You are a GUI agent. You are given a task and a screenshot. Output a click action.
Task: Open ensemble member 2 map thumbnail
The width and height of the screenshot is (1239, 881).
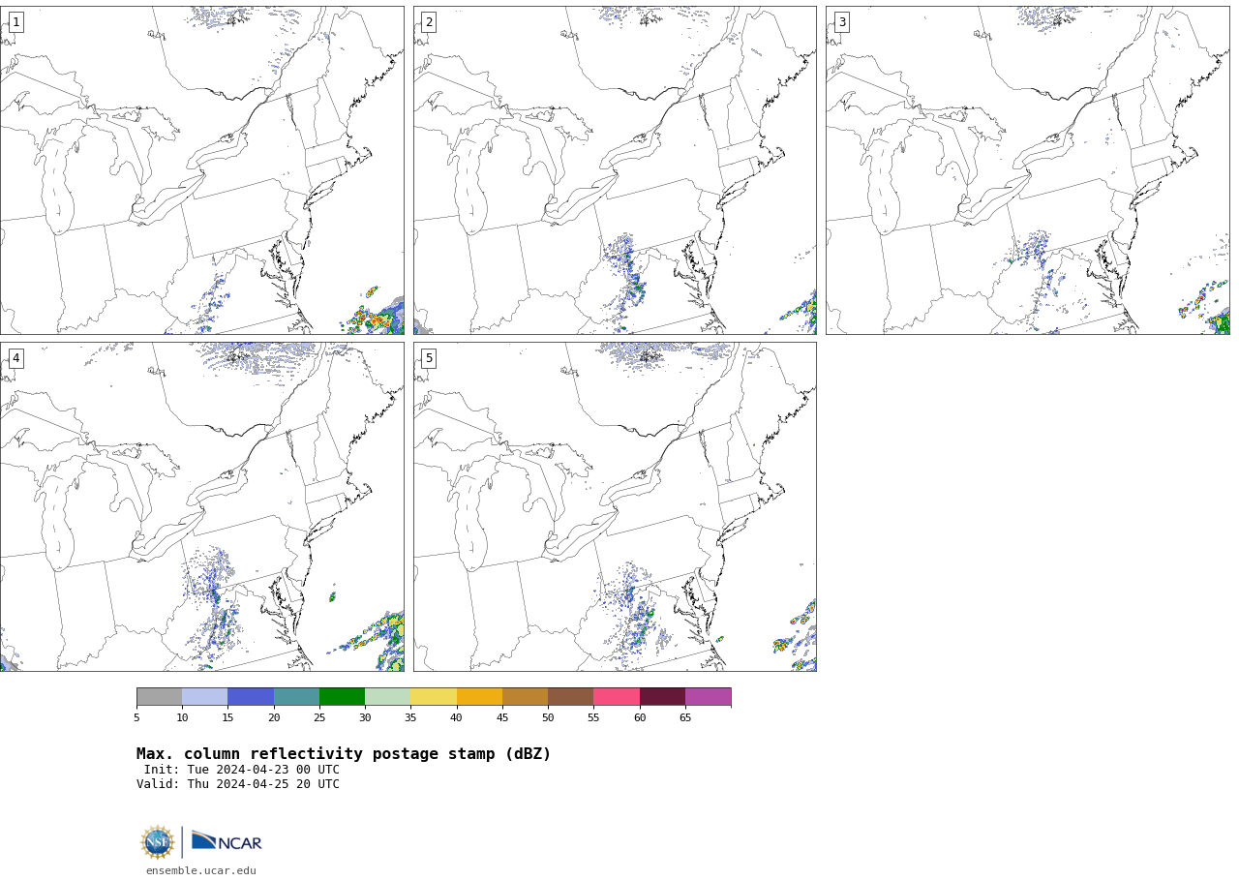(x=615, y=170)
